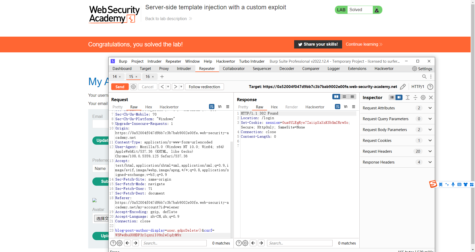Click Inspector collapse all sections icon
The height and width of the screenshot is (252, 475).
pyautogui.click(x=415, y=97)
